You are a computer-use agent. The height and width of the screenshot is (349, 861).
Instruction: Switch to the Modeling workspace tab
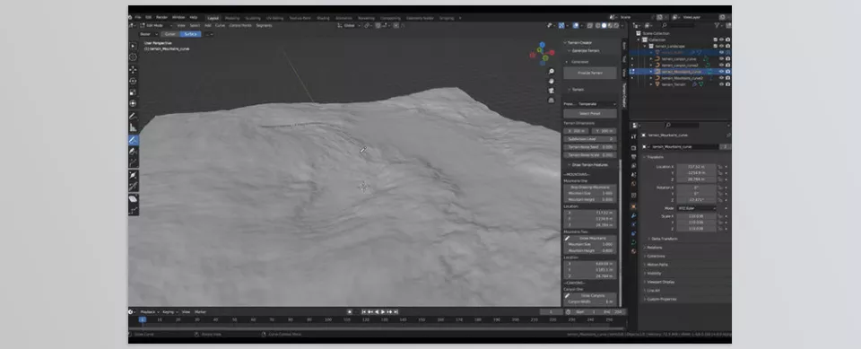(232, 18)
